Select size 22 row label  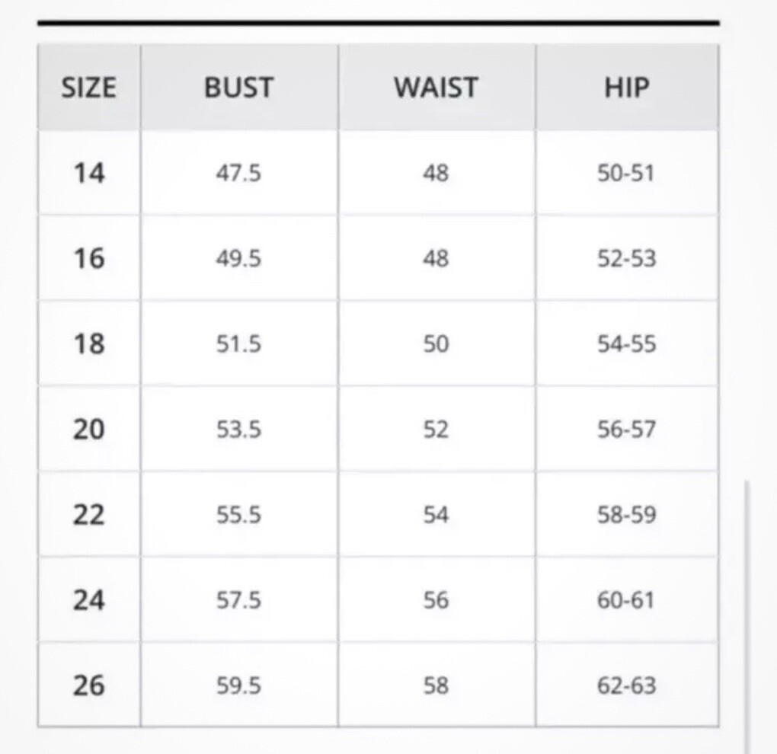(89, 515)
